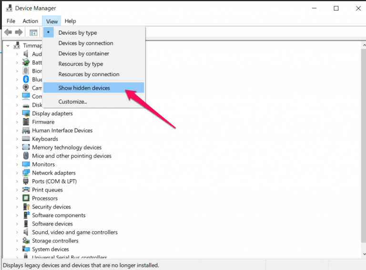Screen dimensions: 366x270
Task: Expand Human Interface Devices category
Action: pos(17,130)
